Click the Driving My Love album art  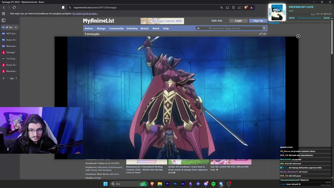click(x=277, y=12)
